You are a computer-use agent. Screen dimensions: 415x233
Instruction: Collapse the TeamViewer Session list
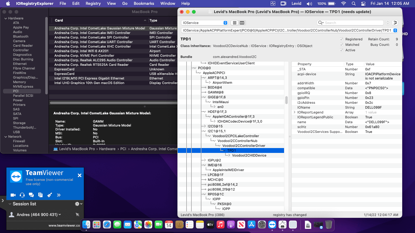point(10,204)
